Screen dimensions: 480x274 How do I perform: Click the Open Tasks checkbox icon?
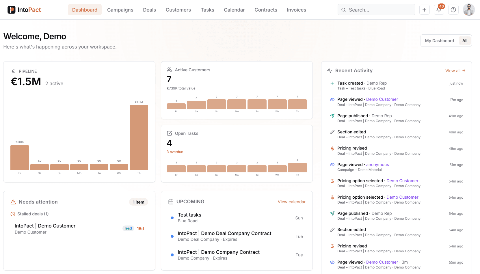coord(170,133)
